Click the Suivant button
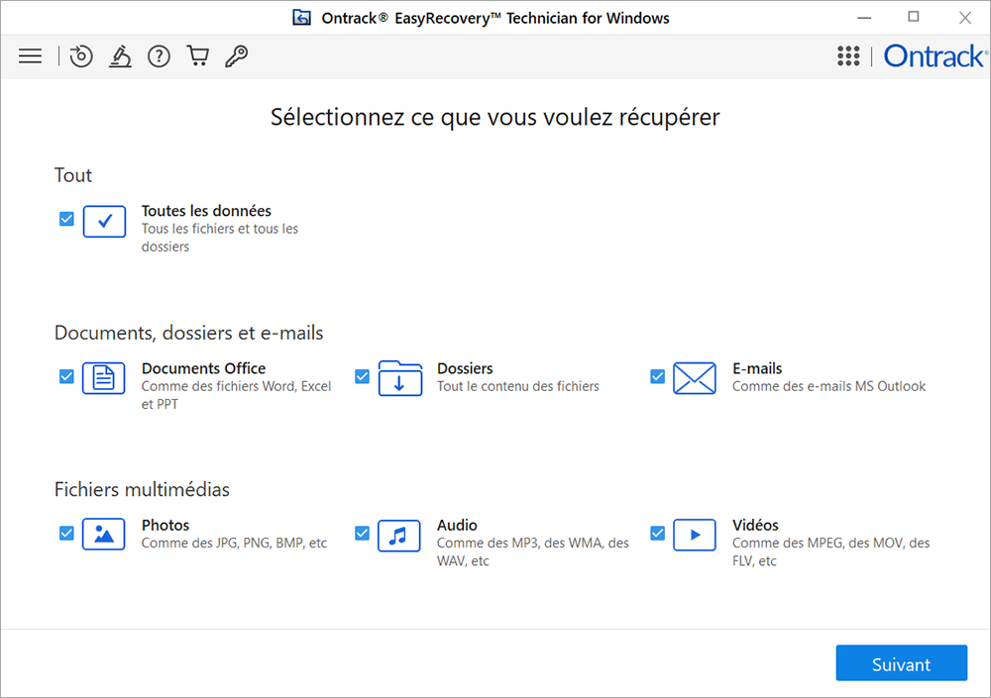 (x=901, y=663)
